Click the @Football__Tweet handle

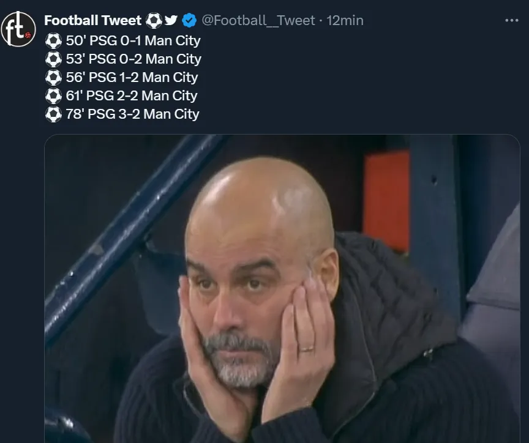coord(258,21)
